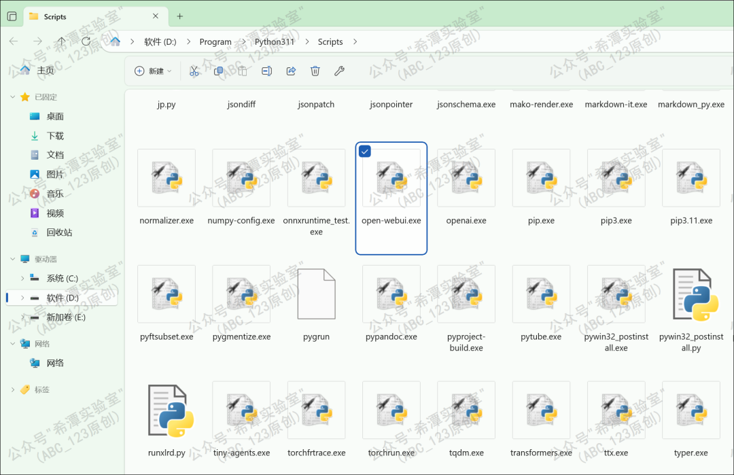The image size is (734, 475).
Task: Collapse the 驱动器 drives section
Action: 13,259
